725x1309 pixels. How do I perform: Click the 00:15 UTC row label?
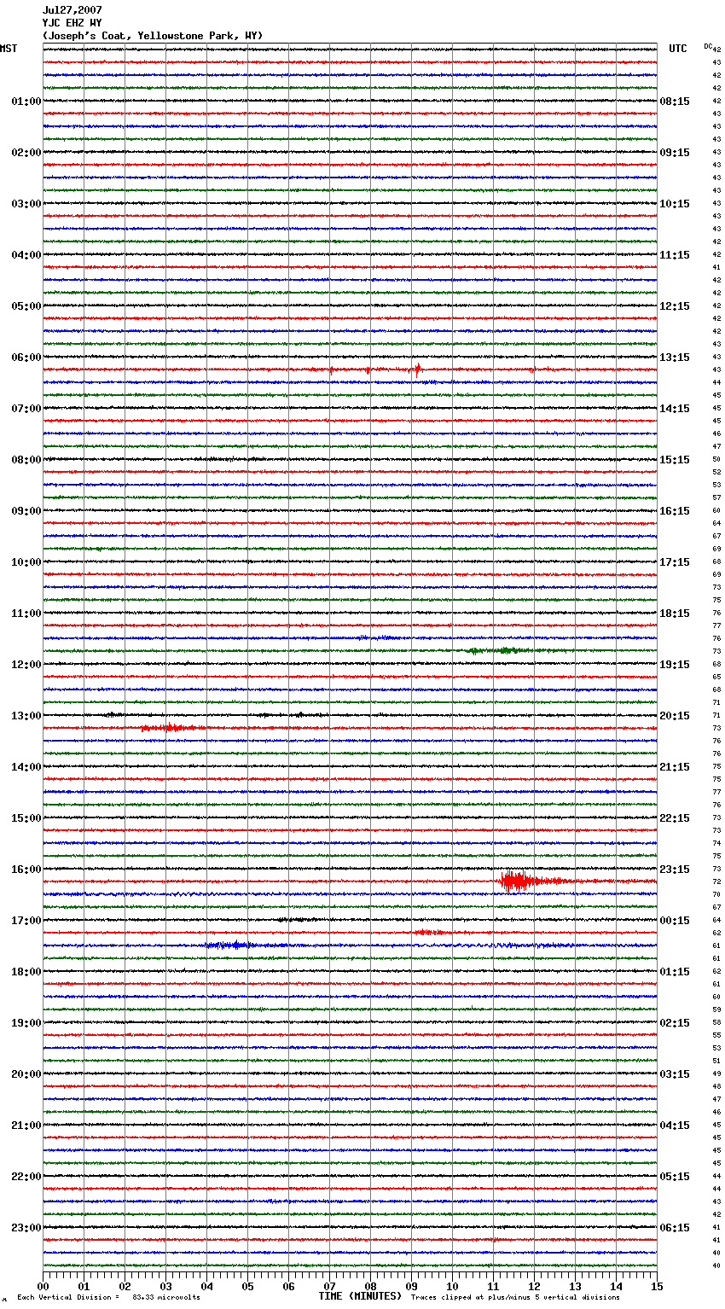tap(675, 921)
